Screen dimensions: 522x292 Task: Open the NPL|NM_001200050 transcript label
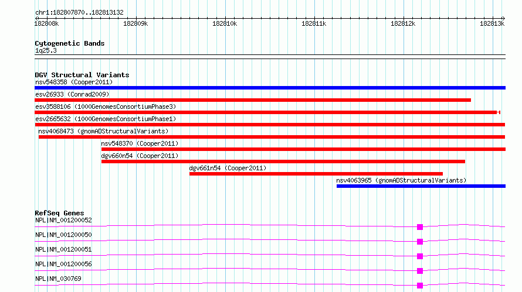pos(63,235)
